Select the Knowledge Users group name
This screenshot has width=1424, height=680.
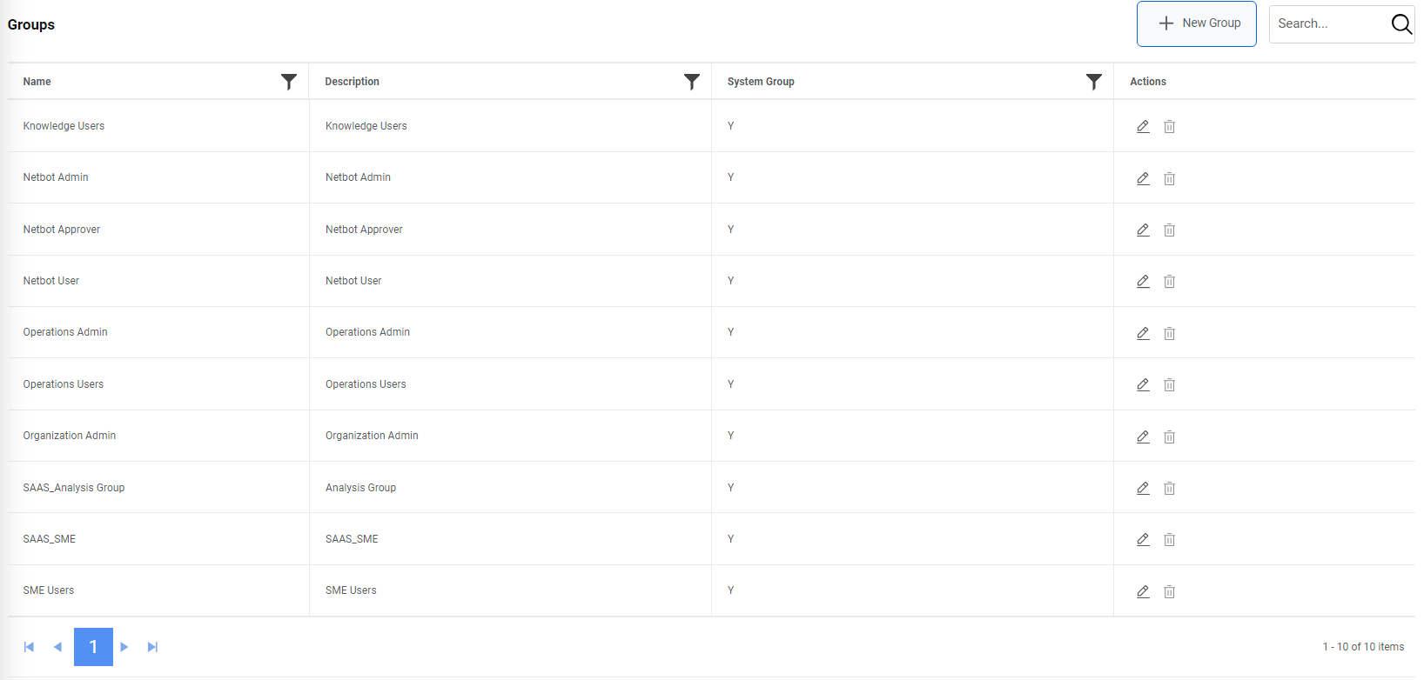(64, 126)
